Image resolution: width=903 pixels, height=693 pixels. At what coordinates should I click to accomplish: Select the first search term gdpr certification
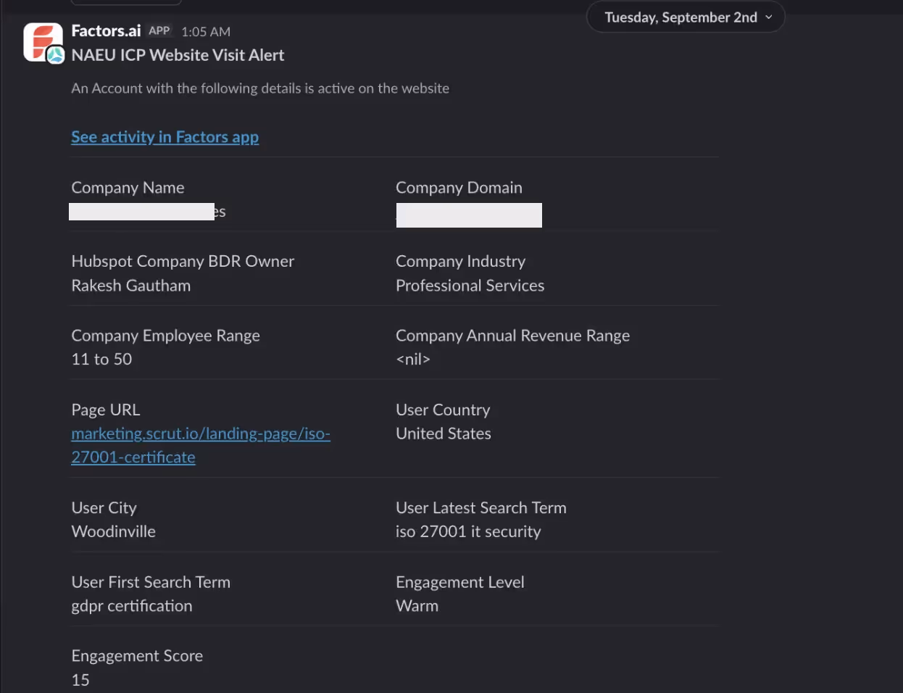coord(132,606)
